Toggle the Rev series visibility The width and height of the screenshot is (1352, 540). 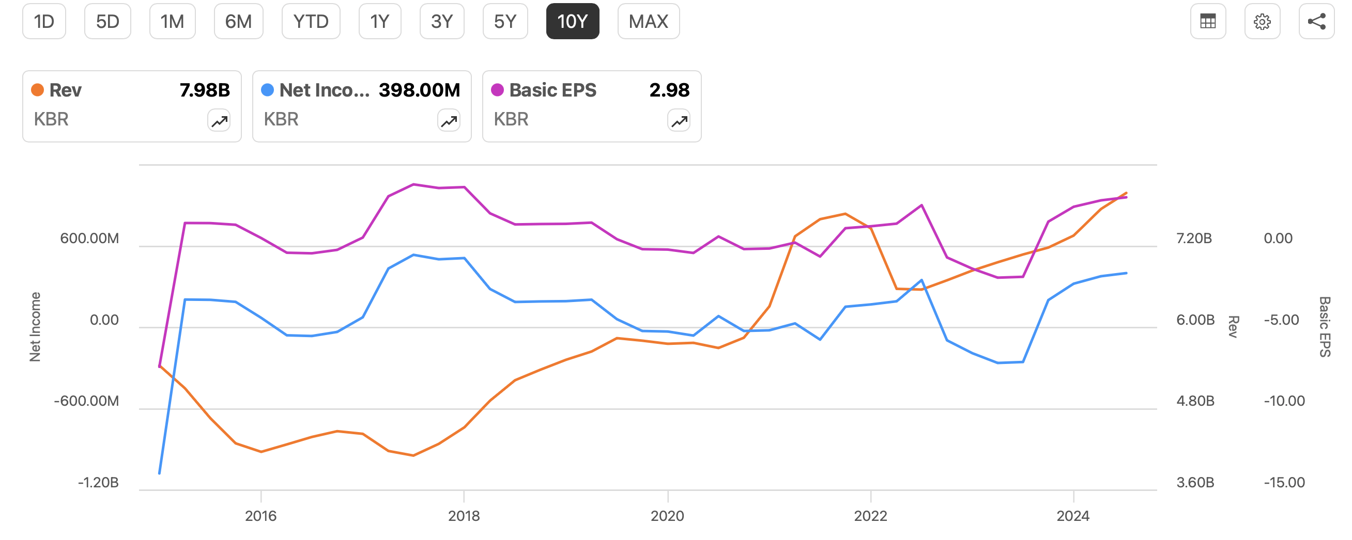(65, 90)
